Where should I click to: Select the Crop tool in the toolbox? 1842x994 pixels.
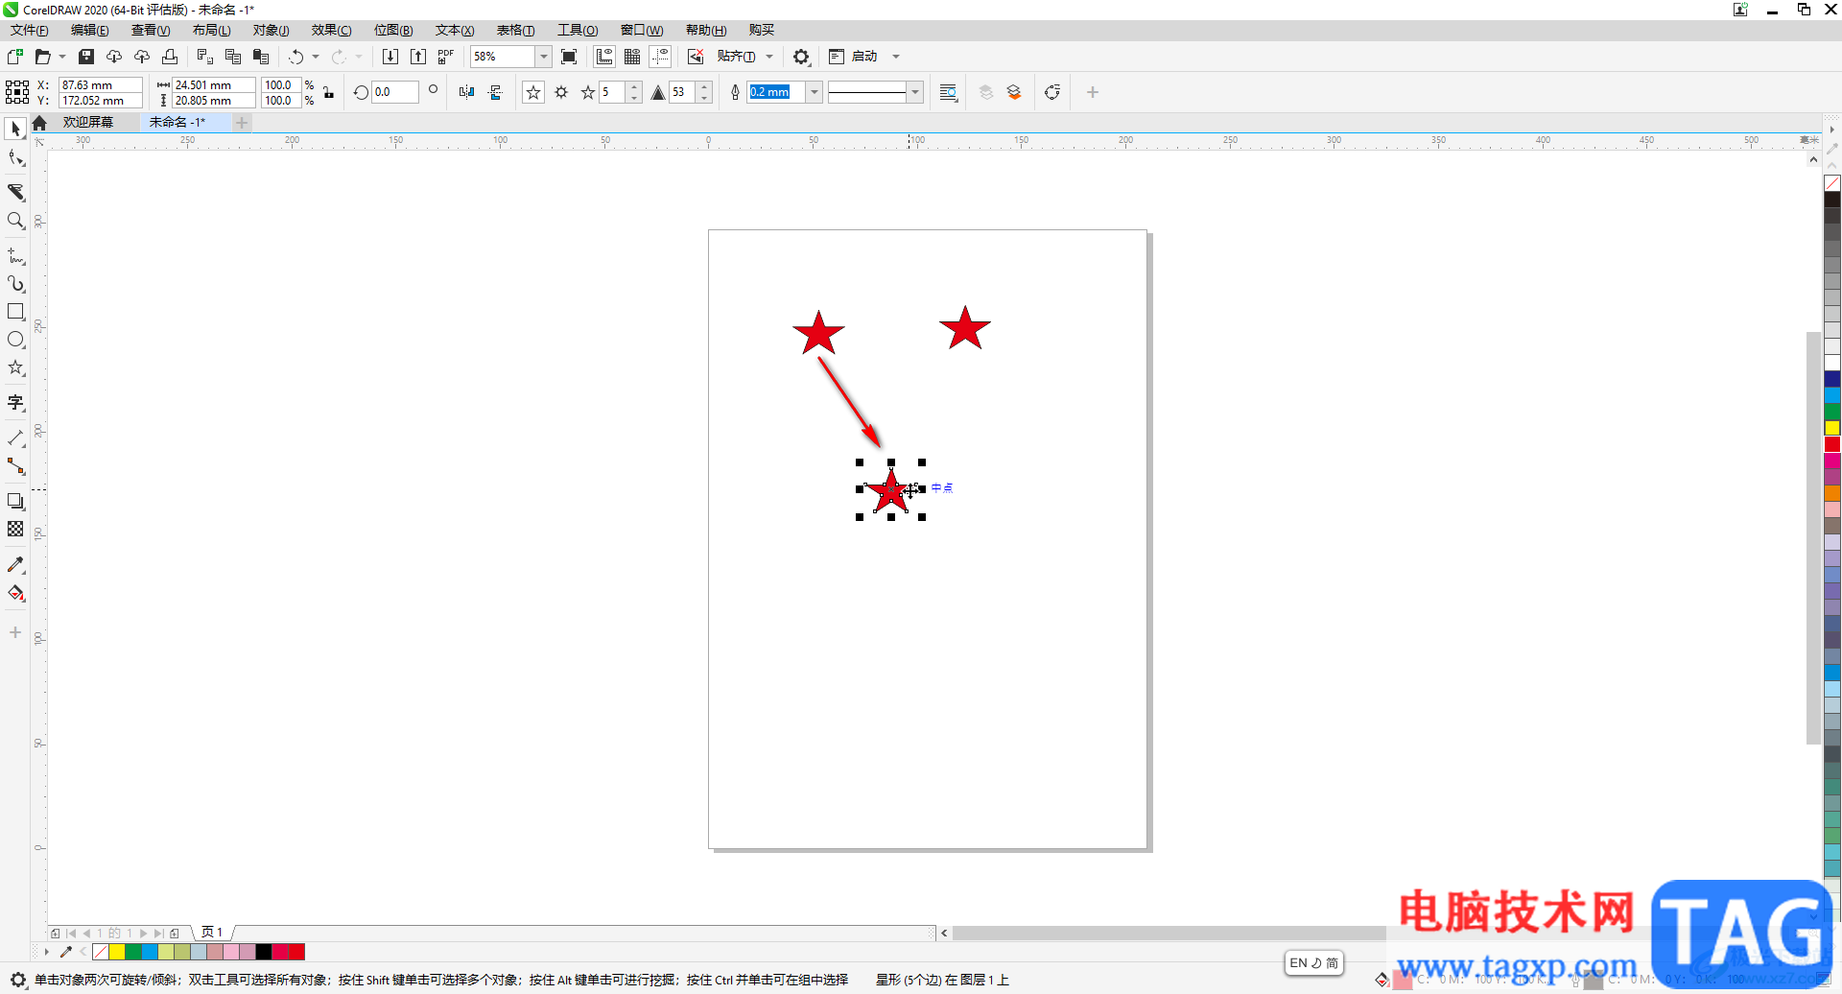[15, 192]
